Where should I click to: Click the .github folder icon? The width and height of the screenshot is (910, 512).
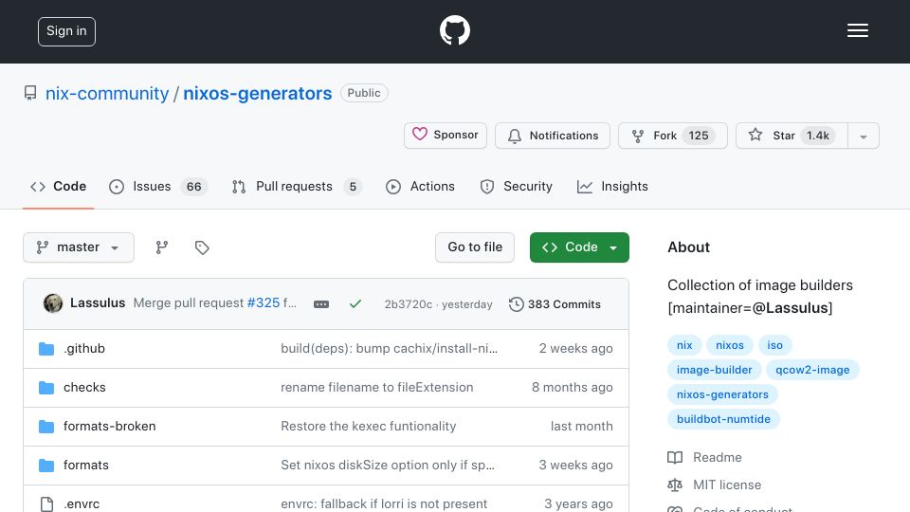click(46, 349)
